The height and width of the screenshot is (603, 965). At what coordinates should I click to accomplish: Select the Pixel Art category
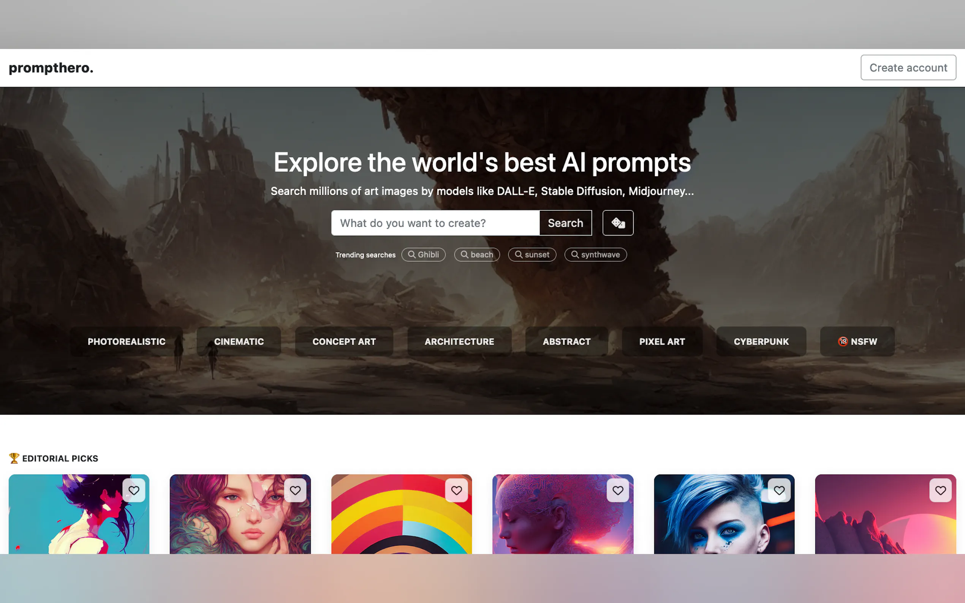click(x=662, y=341)
